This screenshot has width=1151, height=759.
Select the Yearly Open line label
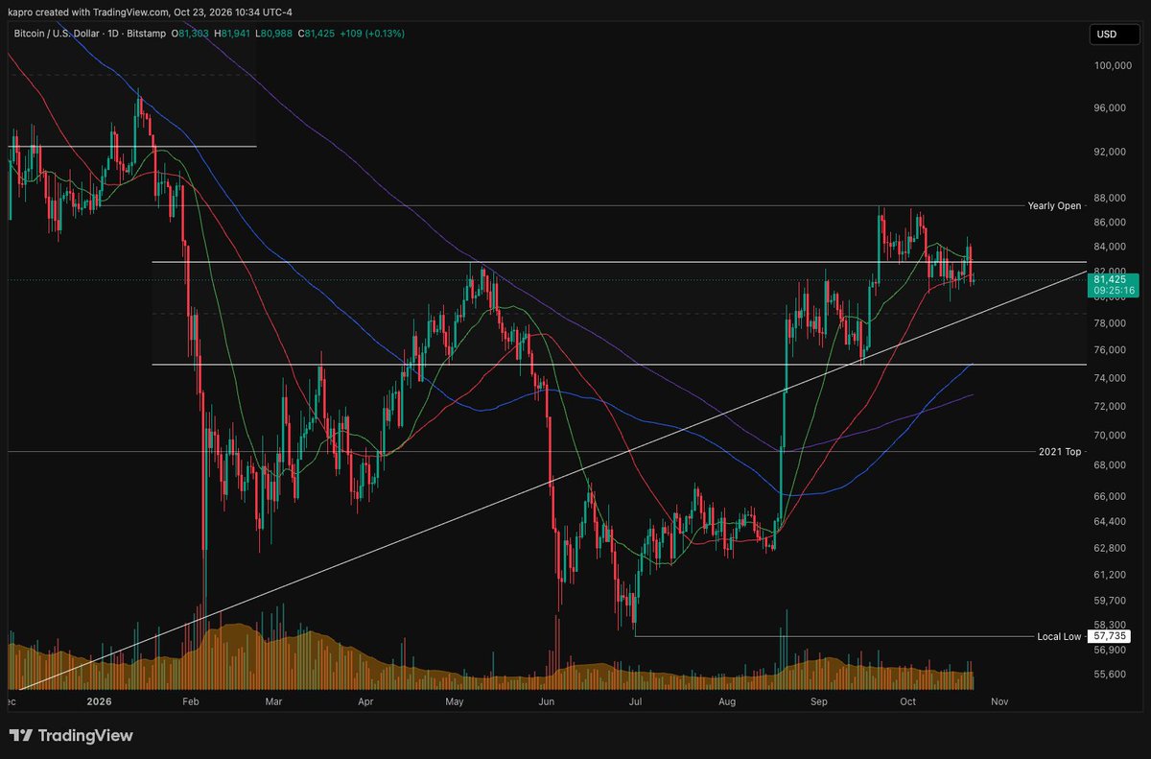(x=1054, y=205)
